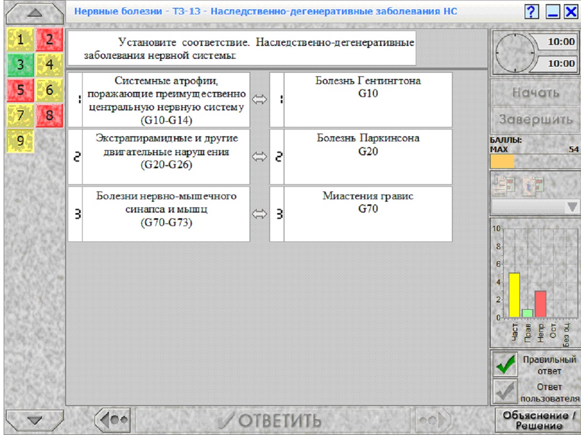Toggle Правильный ответ checkmark
The image size is (581, 435).
506,365
